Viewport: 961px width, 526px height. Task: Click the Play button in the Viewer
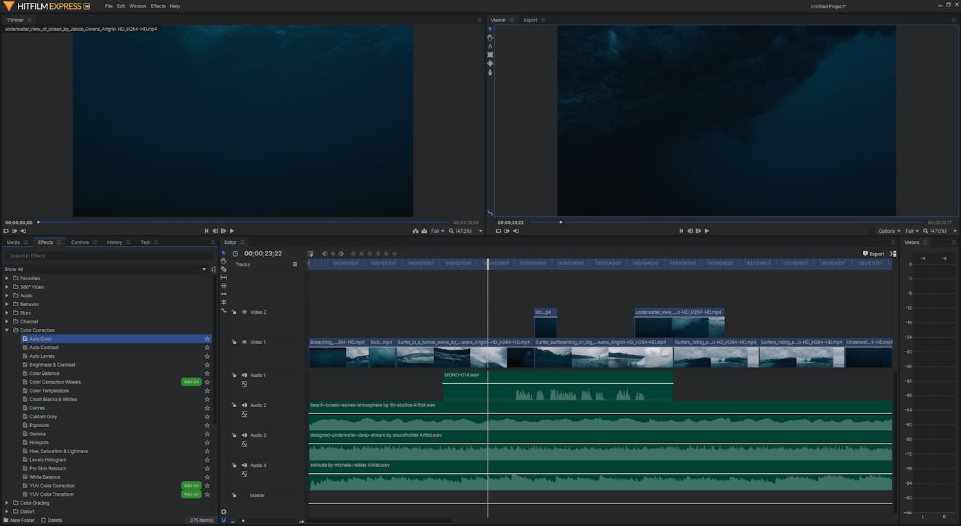point(707,231)
